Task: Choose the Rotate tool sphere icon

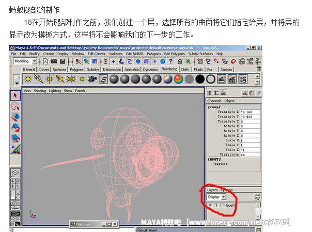Action: point(15,127)
